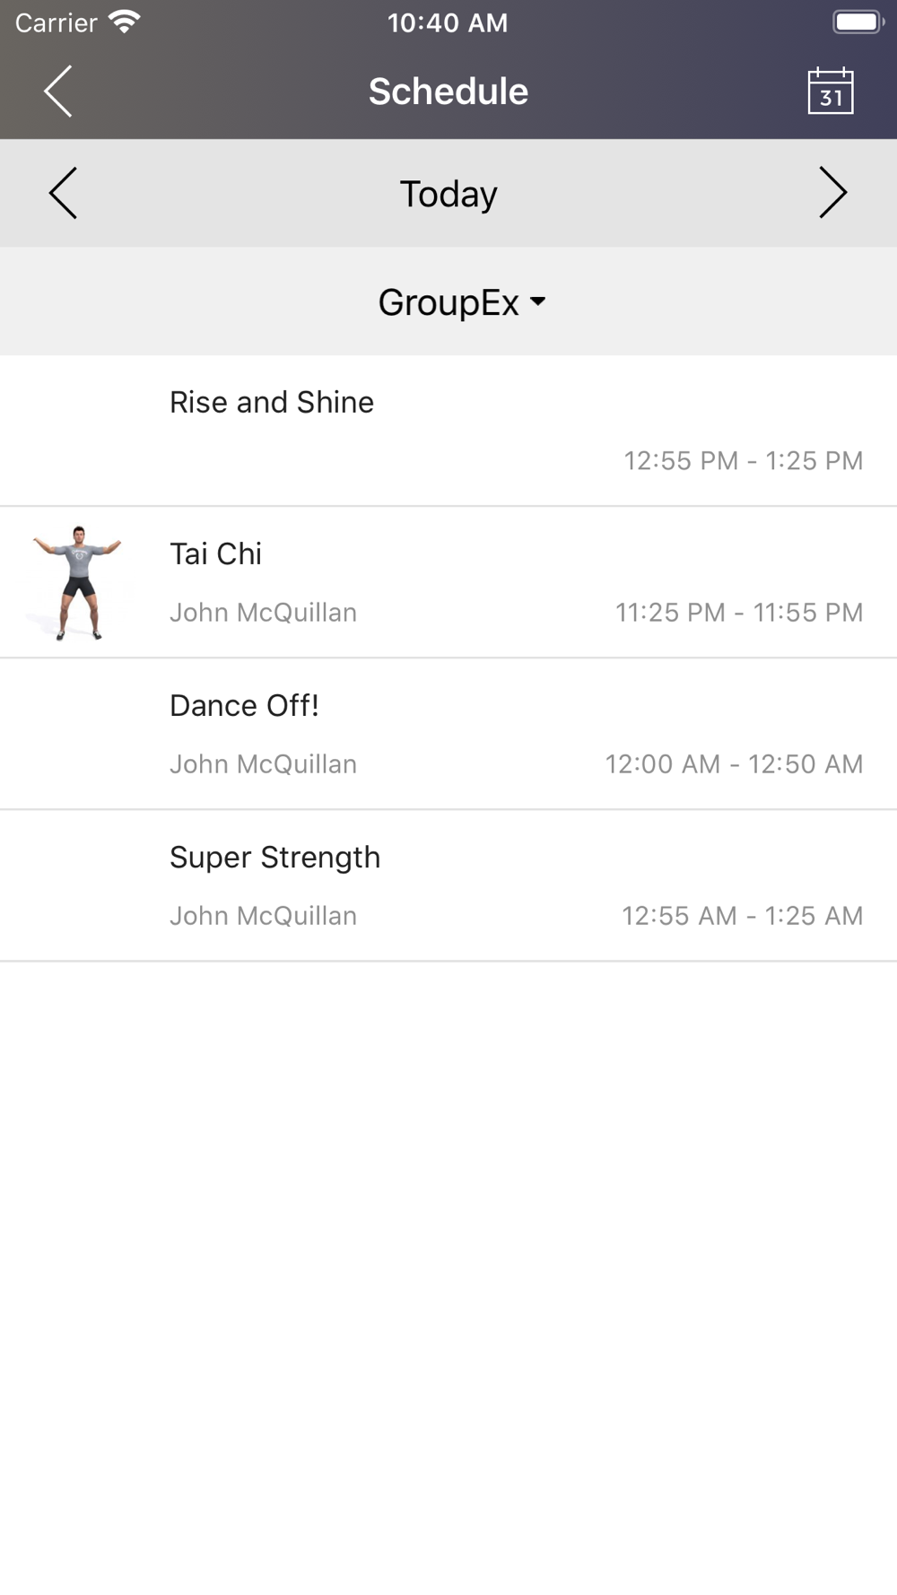Open the Dance Off! class
Image resolution: width=897 pixels, height=1595 pixels.
tap(448, 734)
